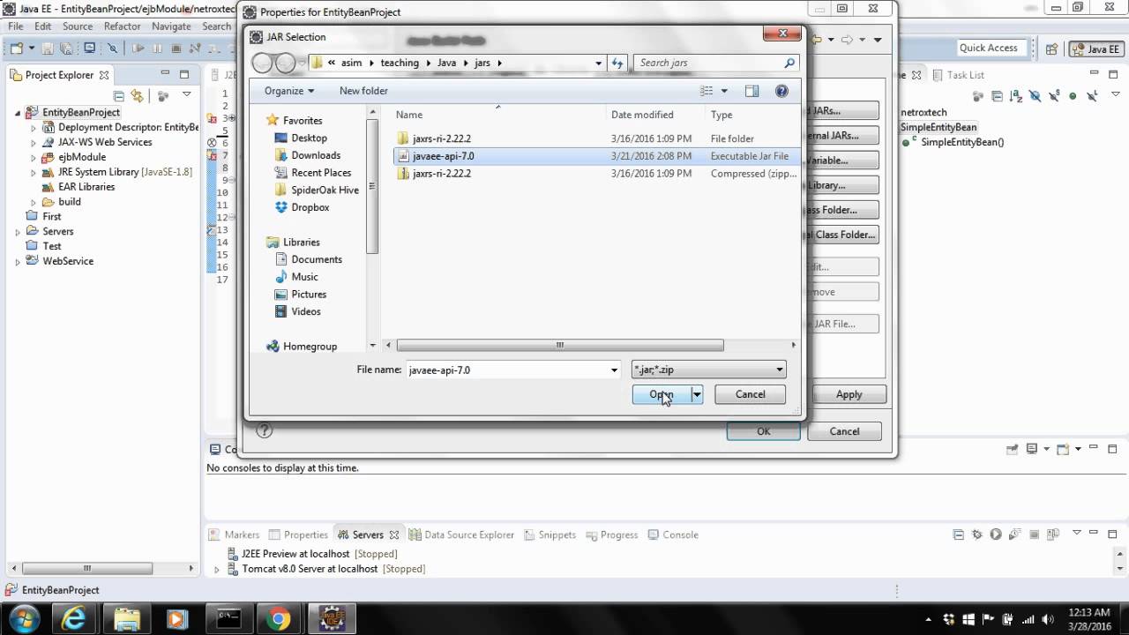1129x635 pixels.
Task: Click the horizontal scrollbar in the file list
Action: point(560,346)
